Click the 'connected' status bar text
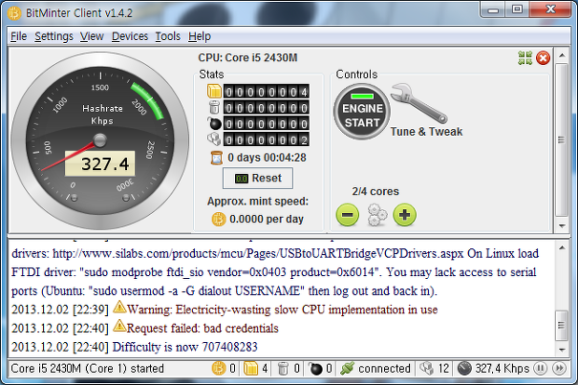578x385 pixels. [x=384, y=369]
